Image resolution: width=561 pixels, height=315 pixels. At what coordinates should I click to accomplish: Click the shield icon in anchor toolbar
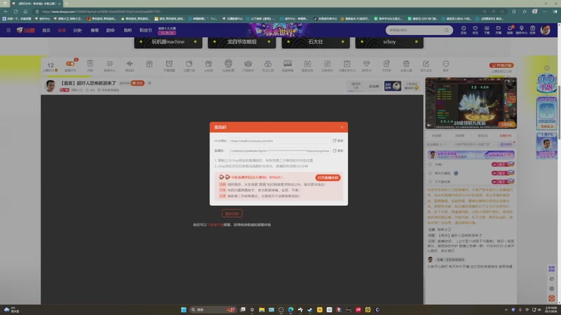tap(90, 64)
